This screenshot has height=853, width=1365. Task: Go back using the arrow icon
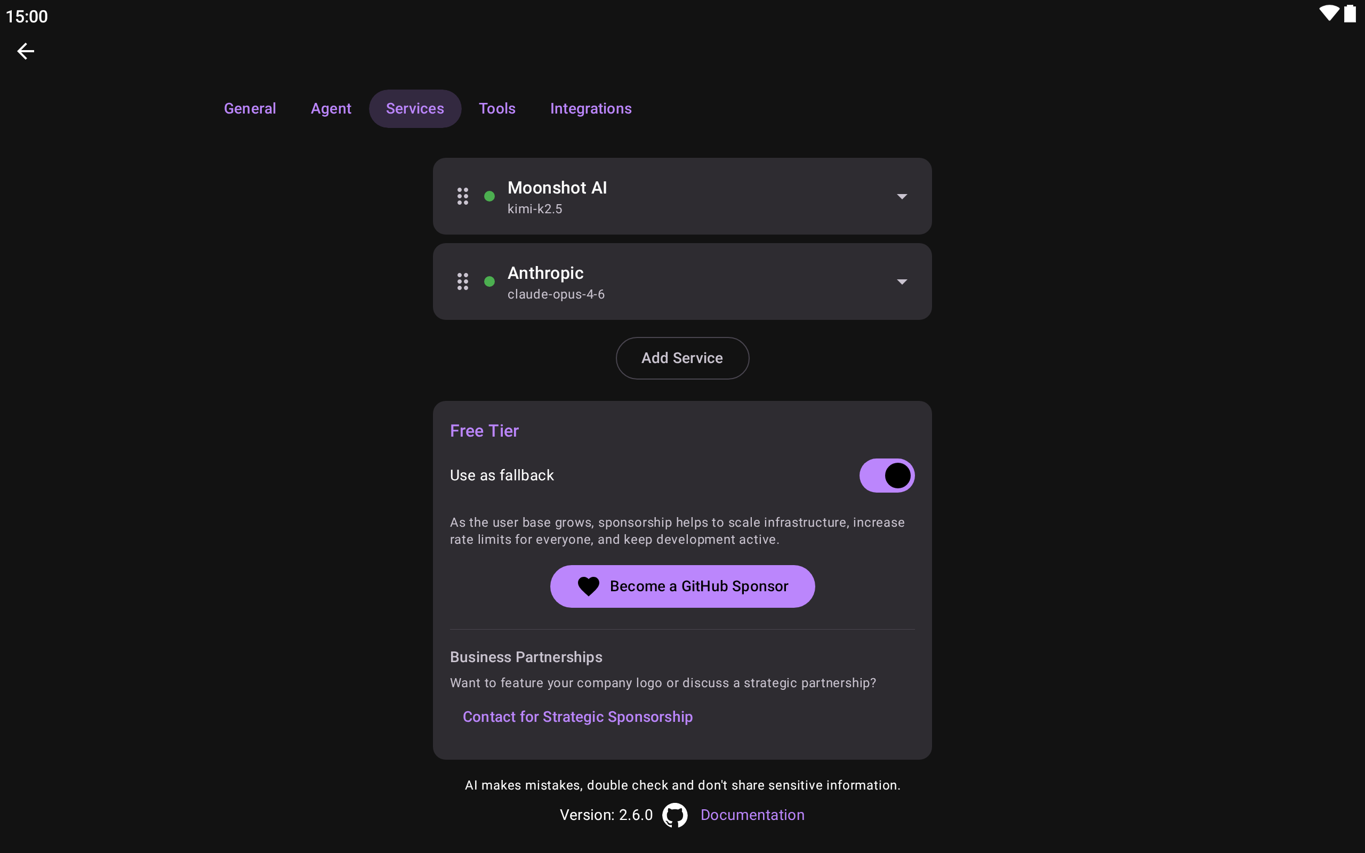tap(26, 51)
